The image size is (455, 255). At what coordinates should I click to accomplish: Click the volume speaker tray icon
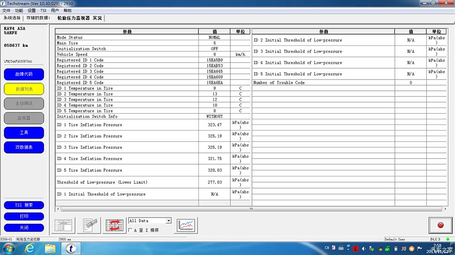tap(364, 248)
